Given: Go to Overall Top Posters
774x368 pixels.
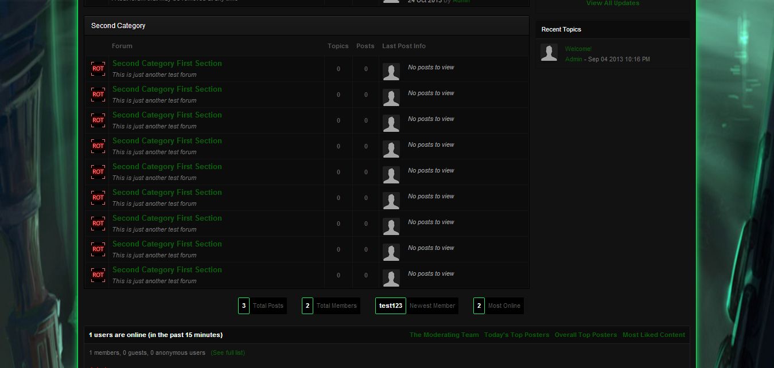Looking at the screenshot, I should click(585, 335).
